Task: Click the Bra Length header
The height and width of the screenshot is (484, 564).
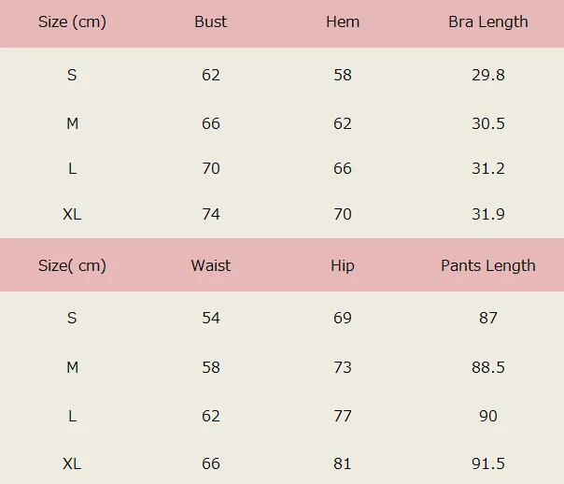Action: click(x=488, y=22)
